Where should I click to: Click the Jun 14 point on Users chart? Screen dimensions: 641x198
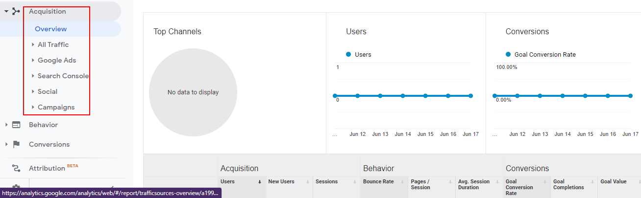403,96
